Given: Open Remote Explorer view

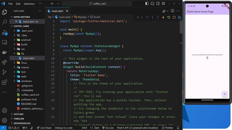Looking at the screenshot, I should click(4, 43).
